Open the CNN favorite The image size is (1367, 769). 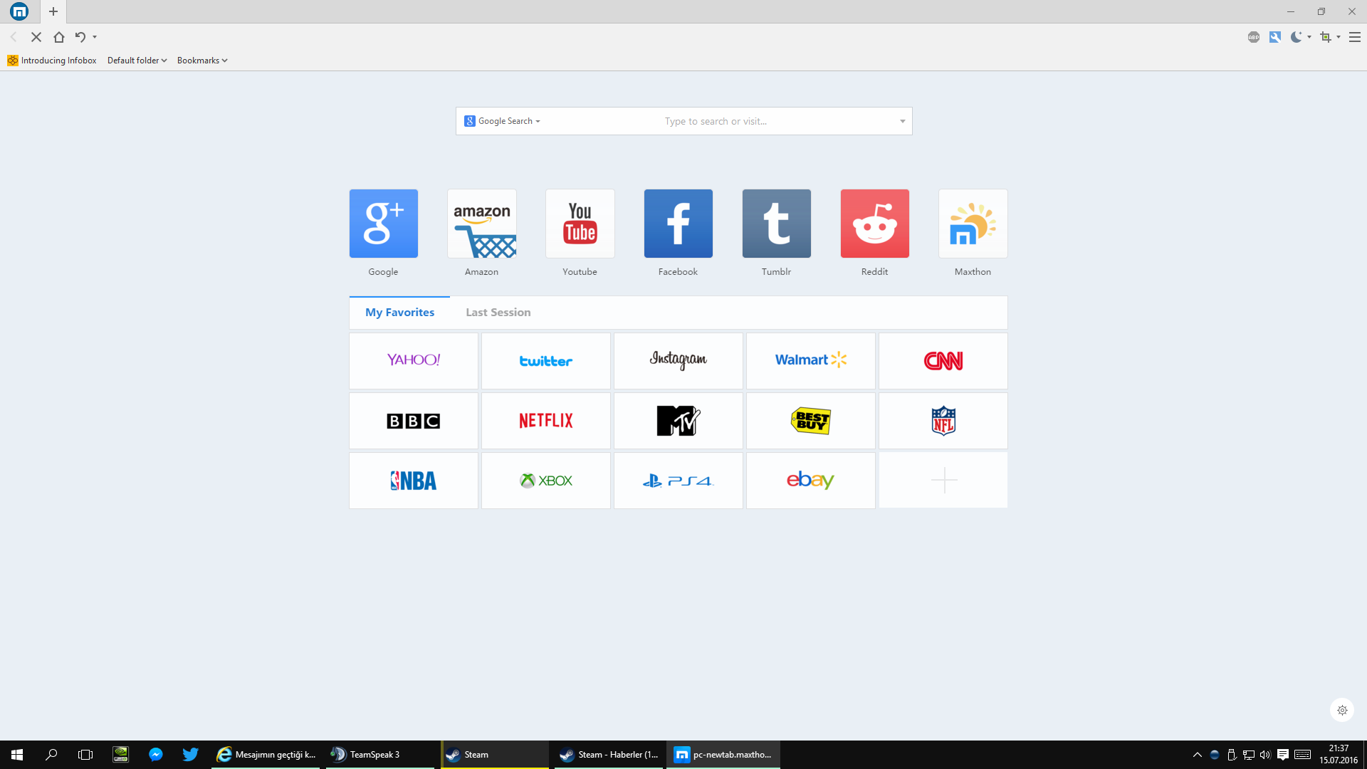(x=943, y=360)
